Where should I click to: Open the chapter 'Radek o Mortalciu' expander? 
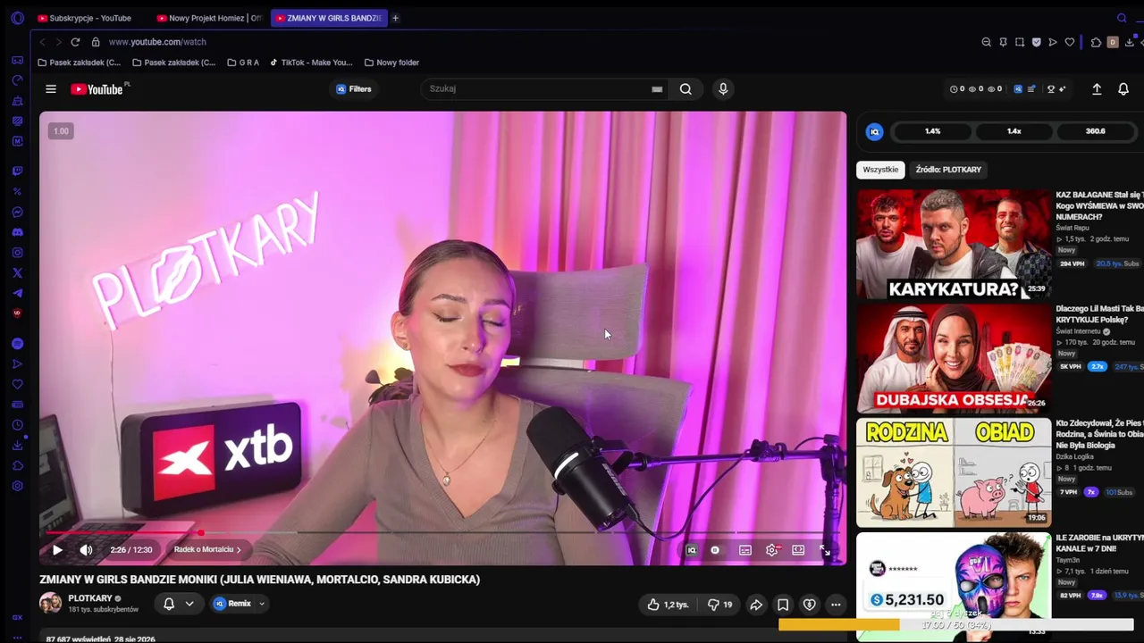[x=207, y=550]
